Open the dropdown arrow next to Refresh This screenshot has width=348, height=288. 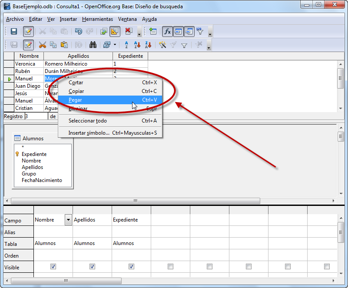coord(115,45)
